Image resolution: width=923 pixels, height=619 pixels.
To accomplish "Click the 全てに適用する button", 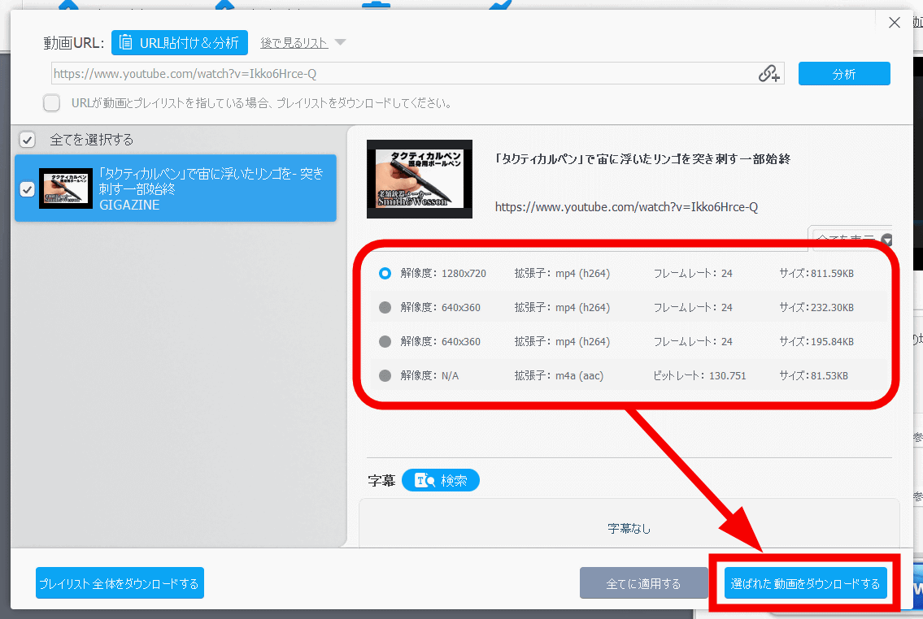I will [643, 584].
